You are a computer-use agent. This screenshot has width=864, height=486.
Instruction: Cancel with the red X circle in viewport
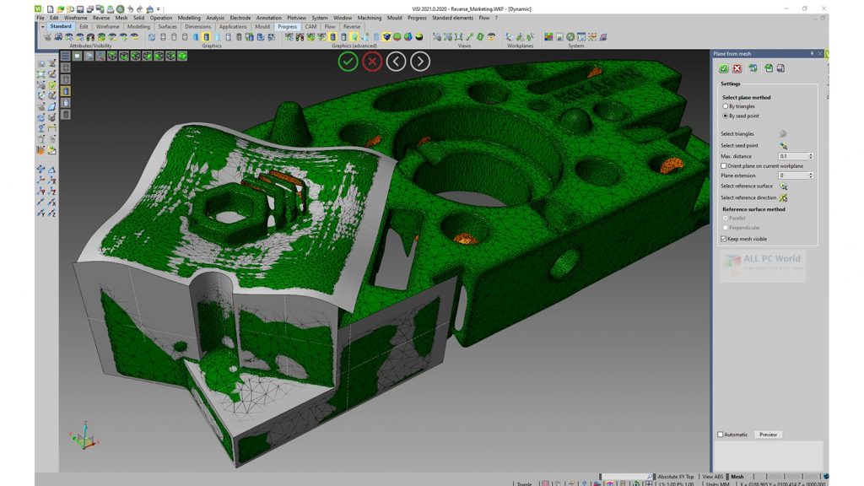pyautogui.click(x=372, y=61)
